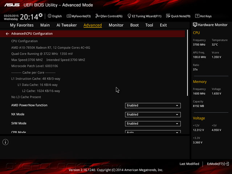This screenshot has width=232, height=174.
Task: Click the MyFavorite folder icon
Action: (69, 16)
